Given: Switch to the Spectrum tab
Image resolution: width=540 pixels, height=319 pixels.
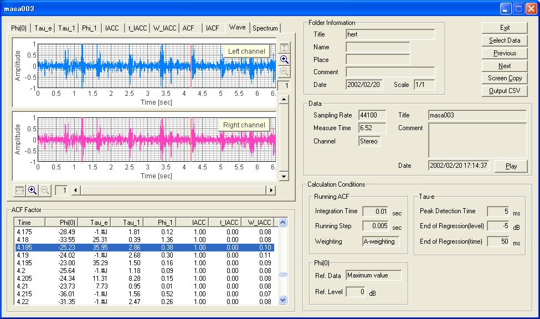Looking at the screenshot, I should [265, 28].
